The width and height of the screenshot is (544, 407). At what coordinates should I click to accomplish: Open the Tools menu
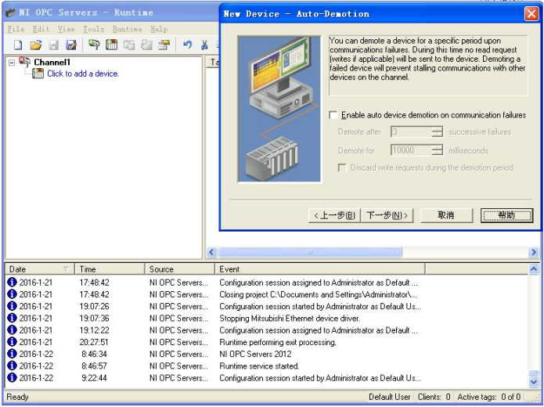pyautogui.click(x=93, y=29)
